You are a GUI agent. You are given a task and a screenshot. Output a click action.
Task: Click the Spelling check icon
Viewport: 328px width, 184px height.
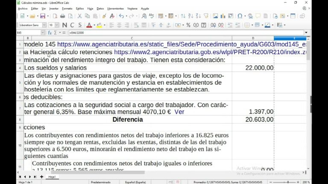(x=152, y=16)
